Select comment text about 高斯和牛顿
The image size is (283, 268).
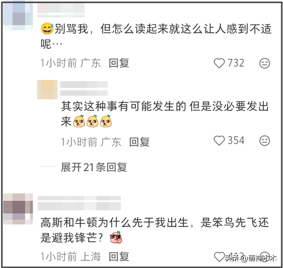155,230
